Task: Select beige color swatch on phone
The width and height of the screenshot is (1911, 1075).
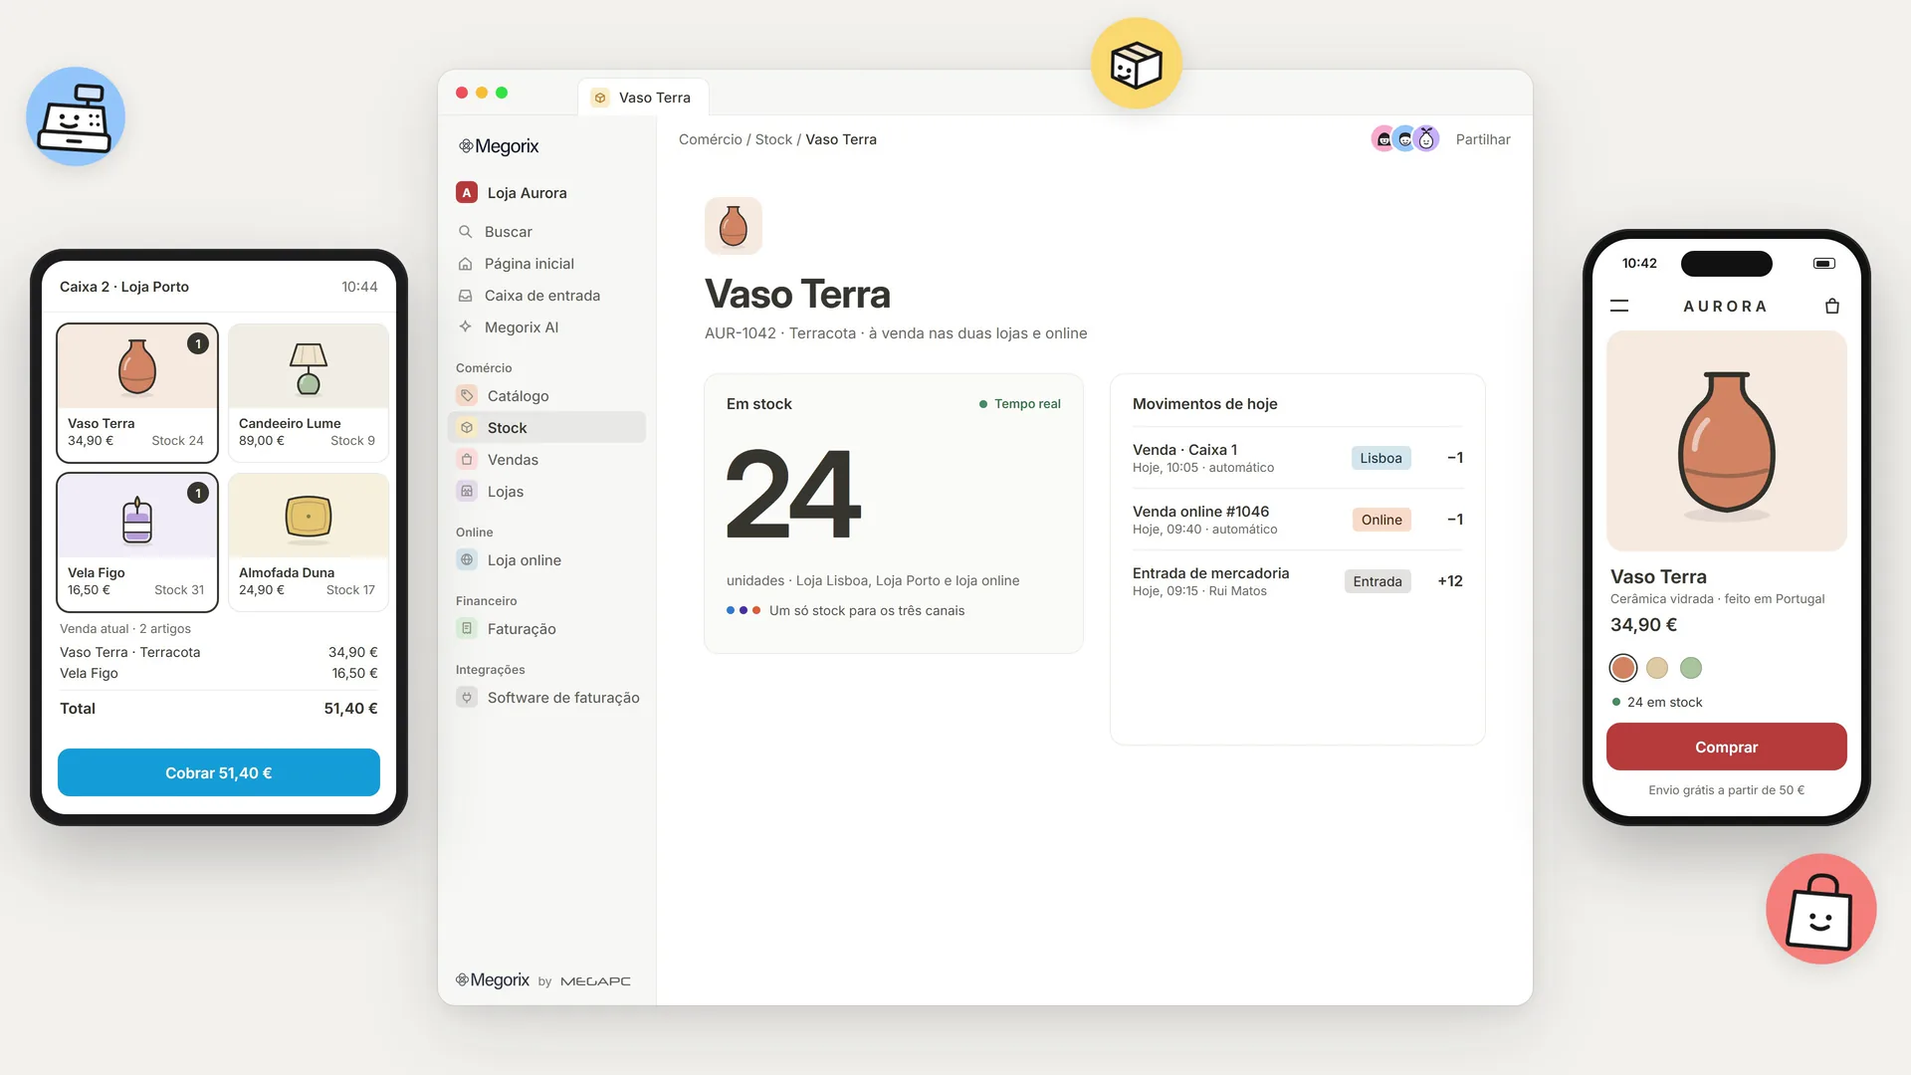Action: pos(1657,668)
